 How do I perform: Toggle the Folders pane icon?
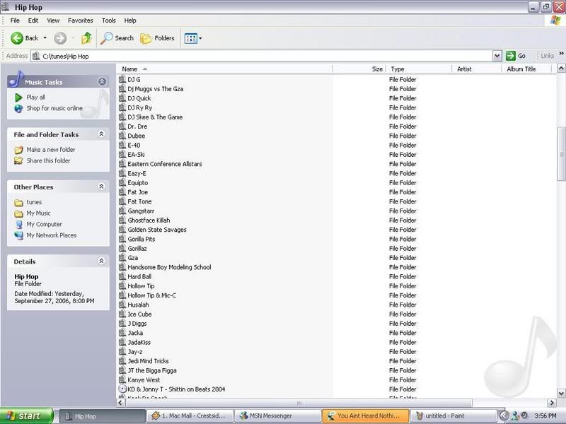146,38
